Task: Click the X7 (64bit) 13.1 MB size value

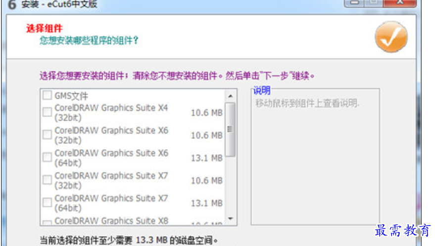Action: click(x=207, y=203)
